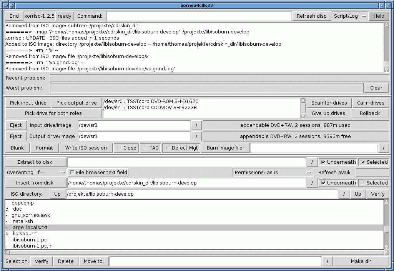Open slash browser for Move to field
This screenshot has height=271, width=394.
[328, 261]
